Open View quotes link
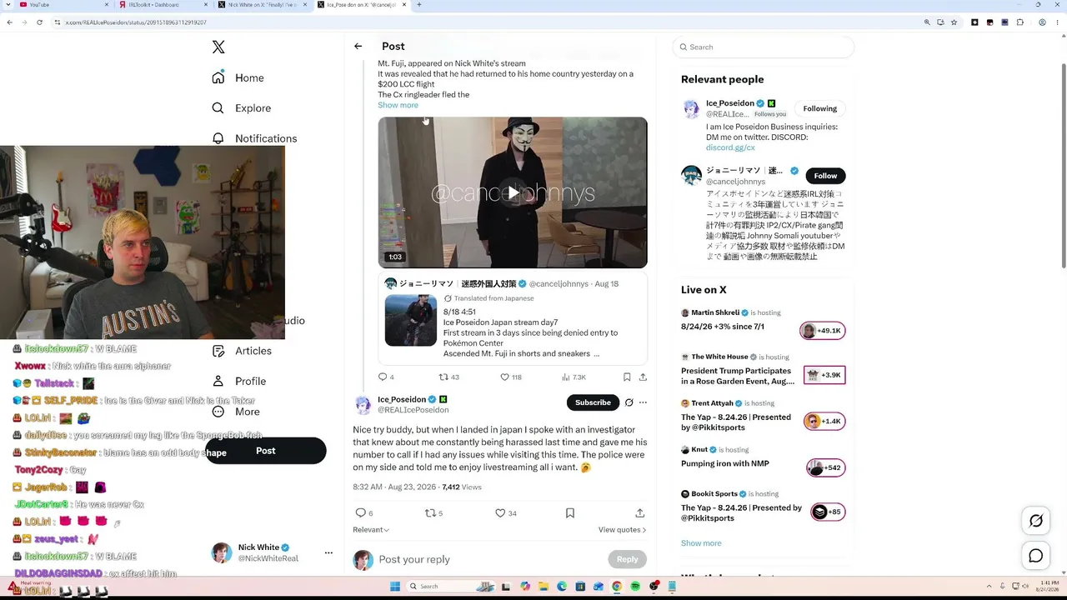 622,530
